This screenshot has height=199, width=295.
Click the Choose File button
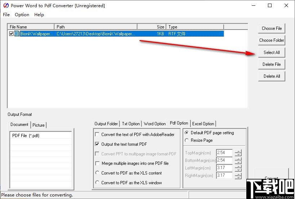(272, 28)
